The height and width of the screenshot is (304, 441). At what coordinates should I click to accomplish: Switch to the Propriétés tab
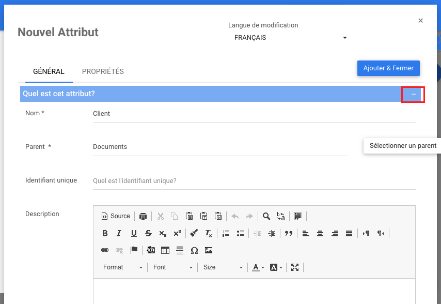point(103,71)
